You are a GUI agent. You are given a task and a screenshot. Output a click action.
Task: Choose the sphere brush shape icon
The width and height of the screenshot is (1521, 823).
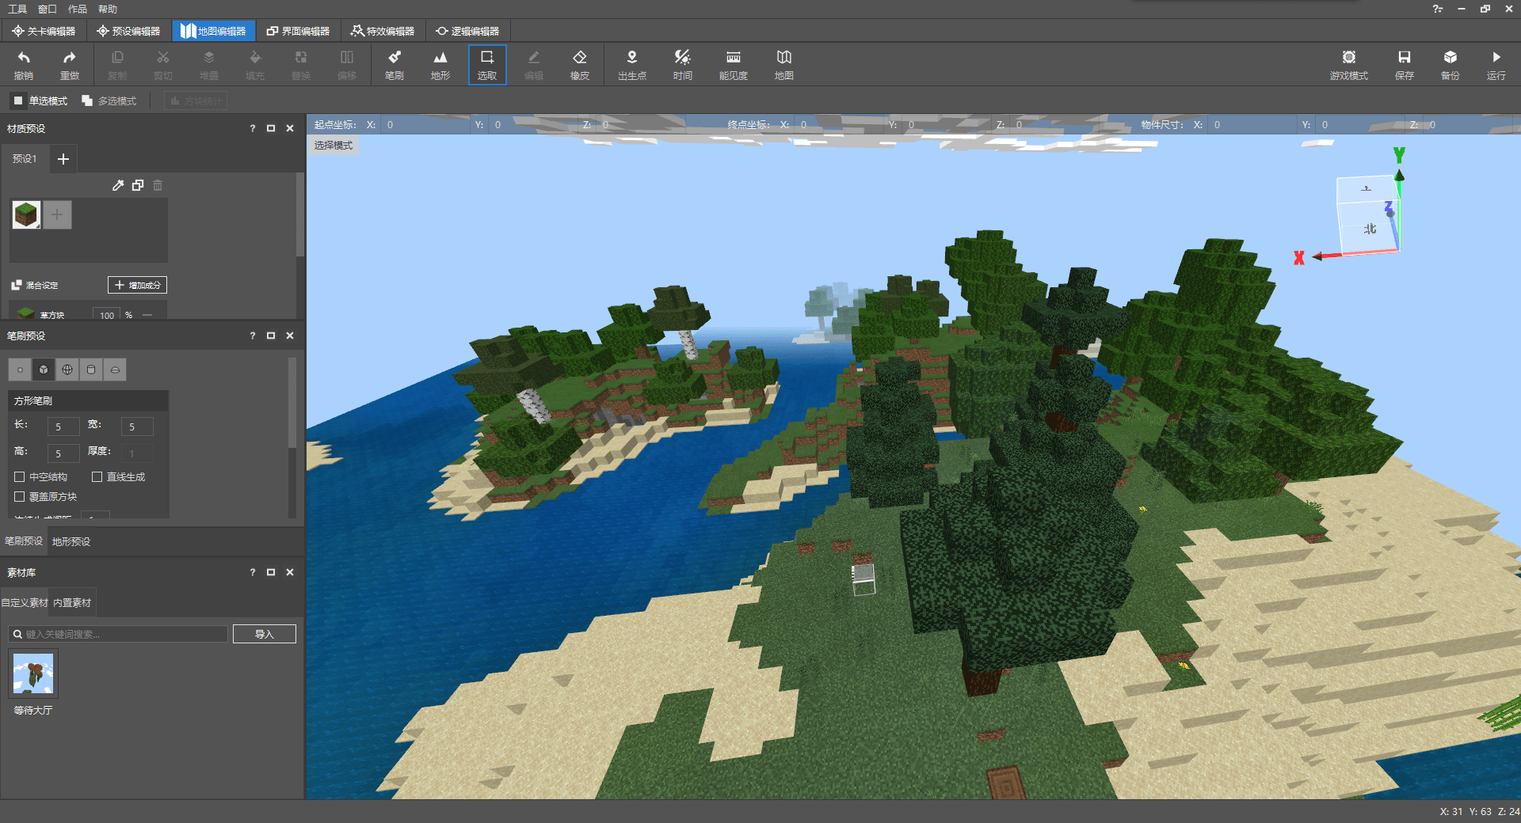point(67,370)
